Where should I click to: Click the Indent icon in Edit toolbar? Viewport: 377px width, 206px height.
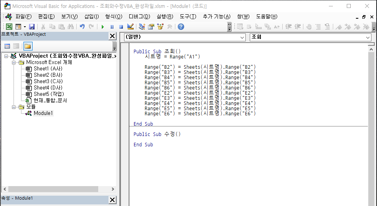[289, 27]
